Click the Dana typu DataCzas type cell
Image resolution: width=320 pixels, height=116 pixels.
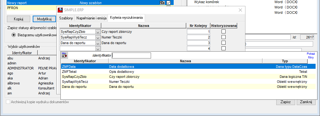tap(291, 67)
